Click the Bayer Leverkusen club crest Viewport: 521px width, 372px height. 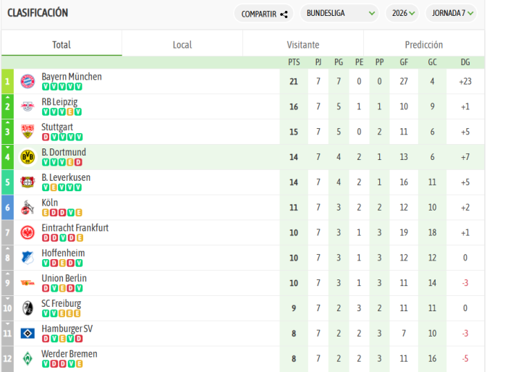27,182
